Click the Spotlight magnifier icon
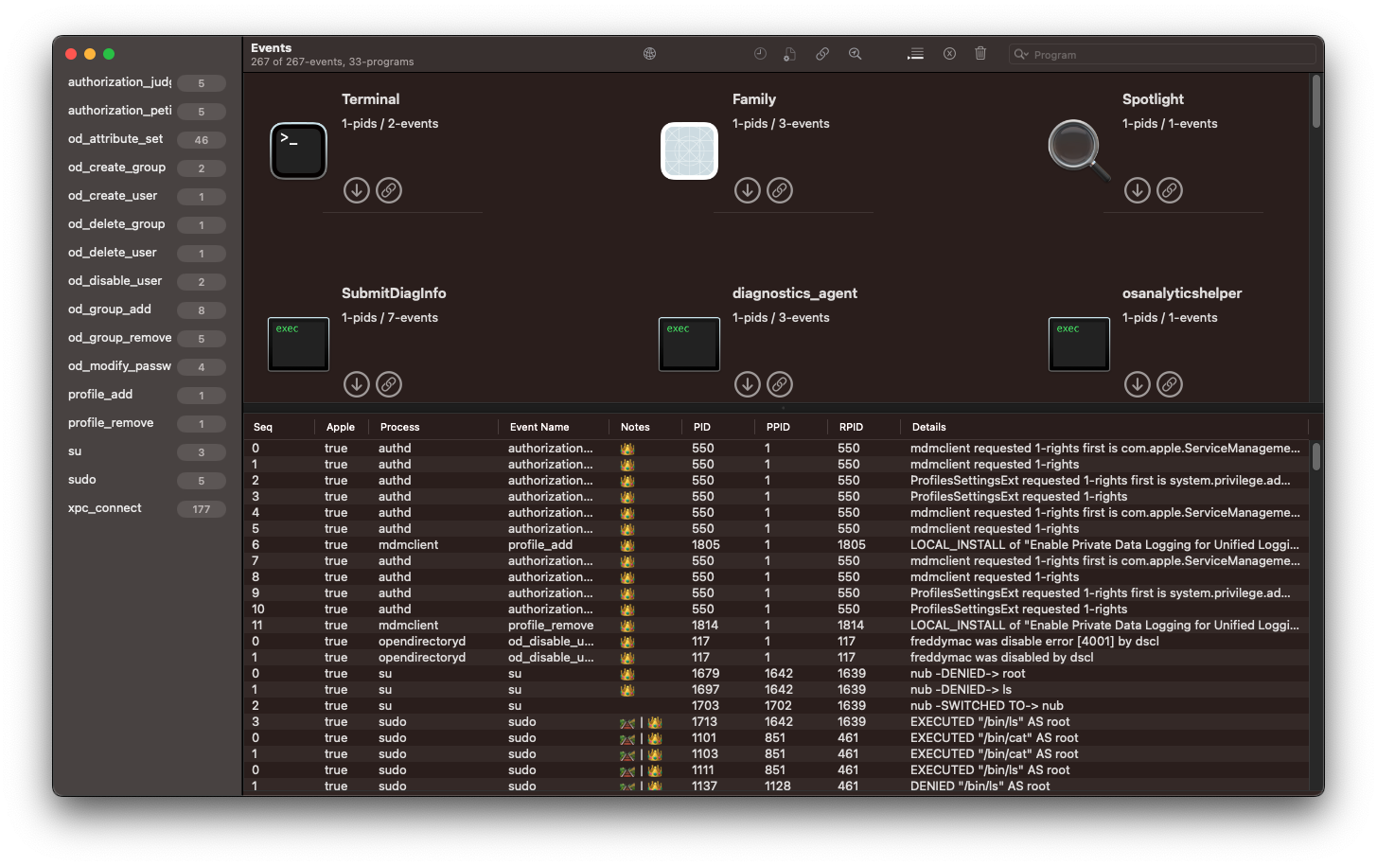Viewport: 1377px width, 866px height. [x=1079, y=150]
